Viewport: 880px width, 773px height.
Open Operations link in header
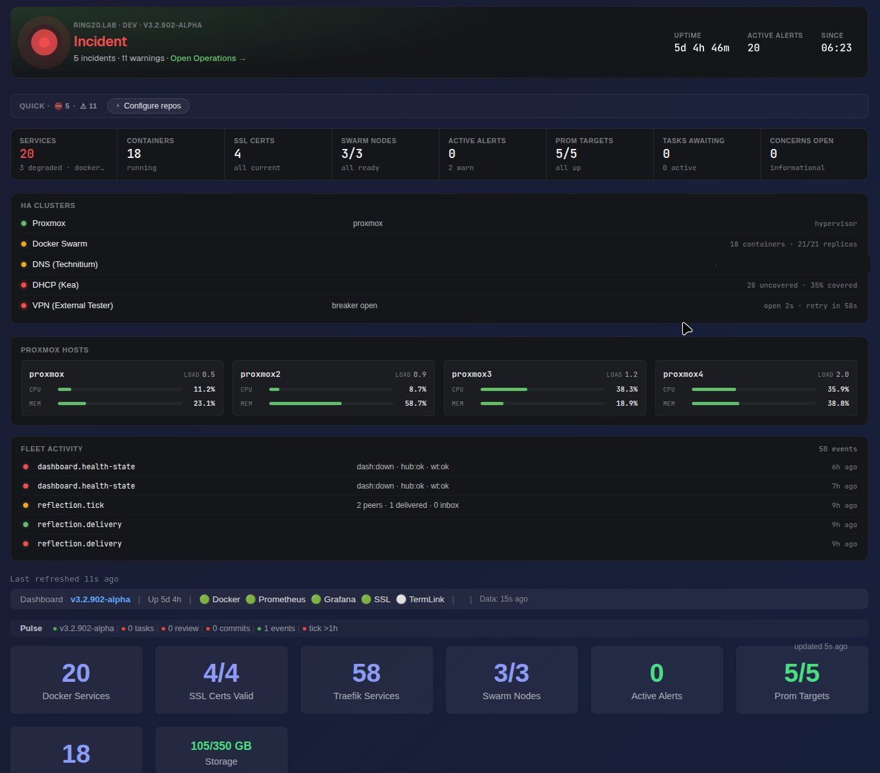point(208,58)
